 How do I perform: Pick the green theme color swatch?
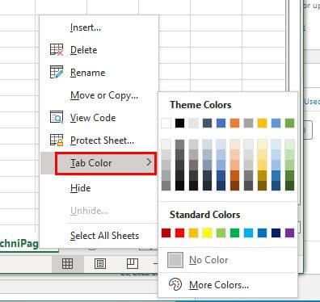click(289, 124)
